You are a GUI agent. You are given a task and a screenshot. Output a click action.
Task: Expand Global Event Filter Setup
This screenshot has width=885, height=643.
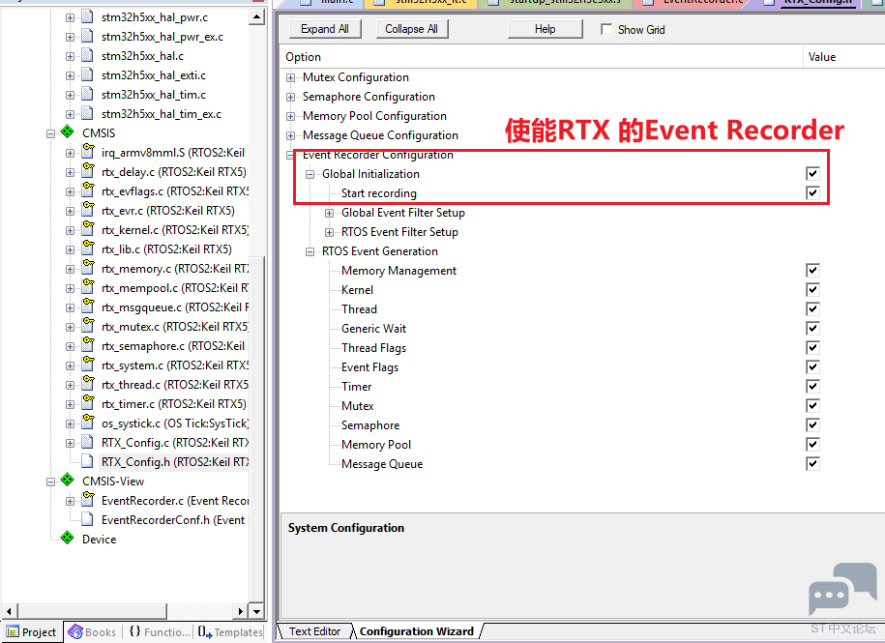(x=329, y=213)
